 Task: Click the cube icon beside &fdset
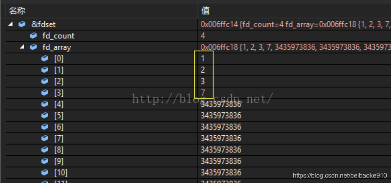coord(22,24)
